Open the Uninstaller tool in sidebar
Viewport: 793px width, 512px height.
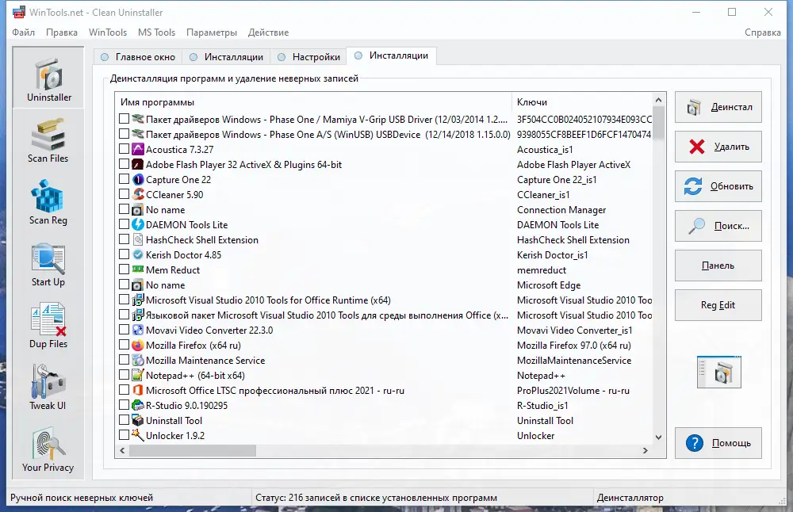[x=48, y=77]
